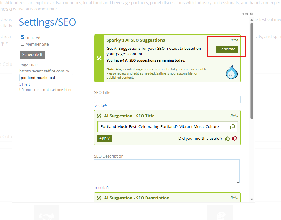Give thumbs down to SEO Title suggestion

pyautogui.click(x=235, y=139)
